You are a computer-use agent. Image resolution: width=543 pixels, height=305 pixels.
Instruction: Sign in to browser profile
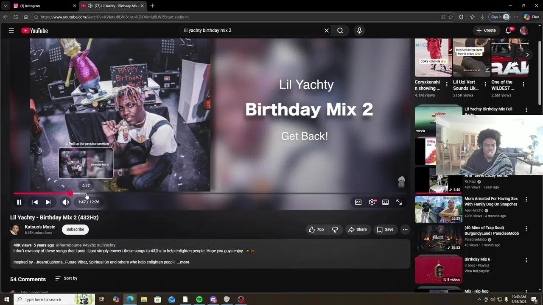pos(500,17)
